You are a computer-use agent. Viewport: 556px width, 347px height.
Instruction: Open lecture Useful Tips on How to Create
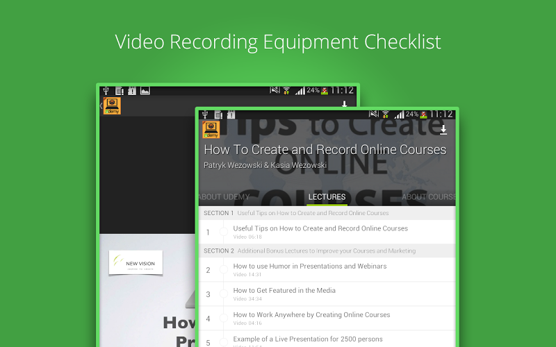(x=327, y=232)
